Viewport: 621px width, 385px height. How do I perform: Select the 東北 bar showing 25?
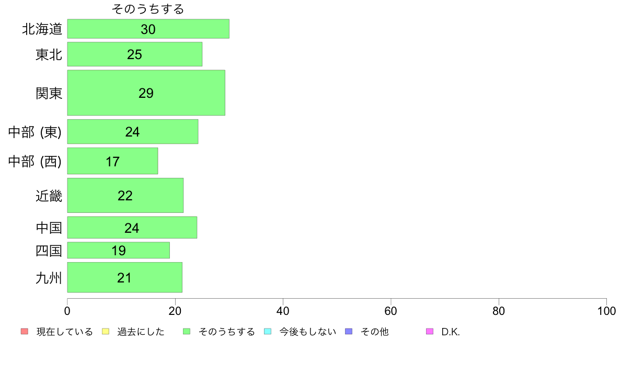tap(135, 54)
